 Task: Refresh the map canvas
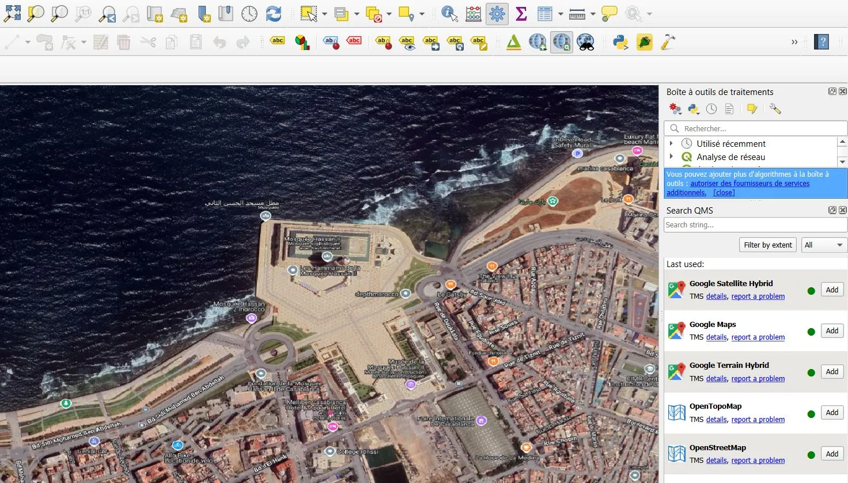[x=273, y=14]
